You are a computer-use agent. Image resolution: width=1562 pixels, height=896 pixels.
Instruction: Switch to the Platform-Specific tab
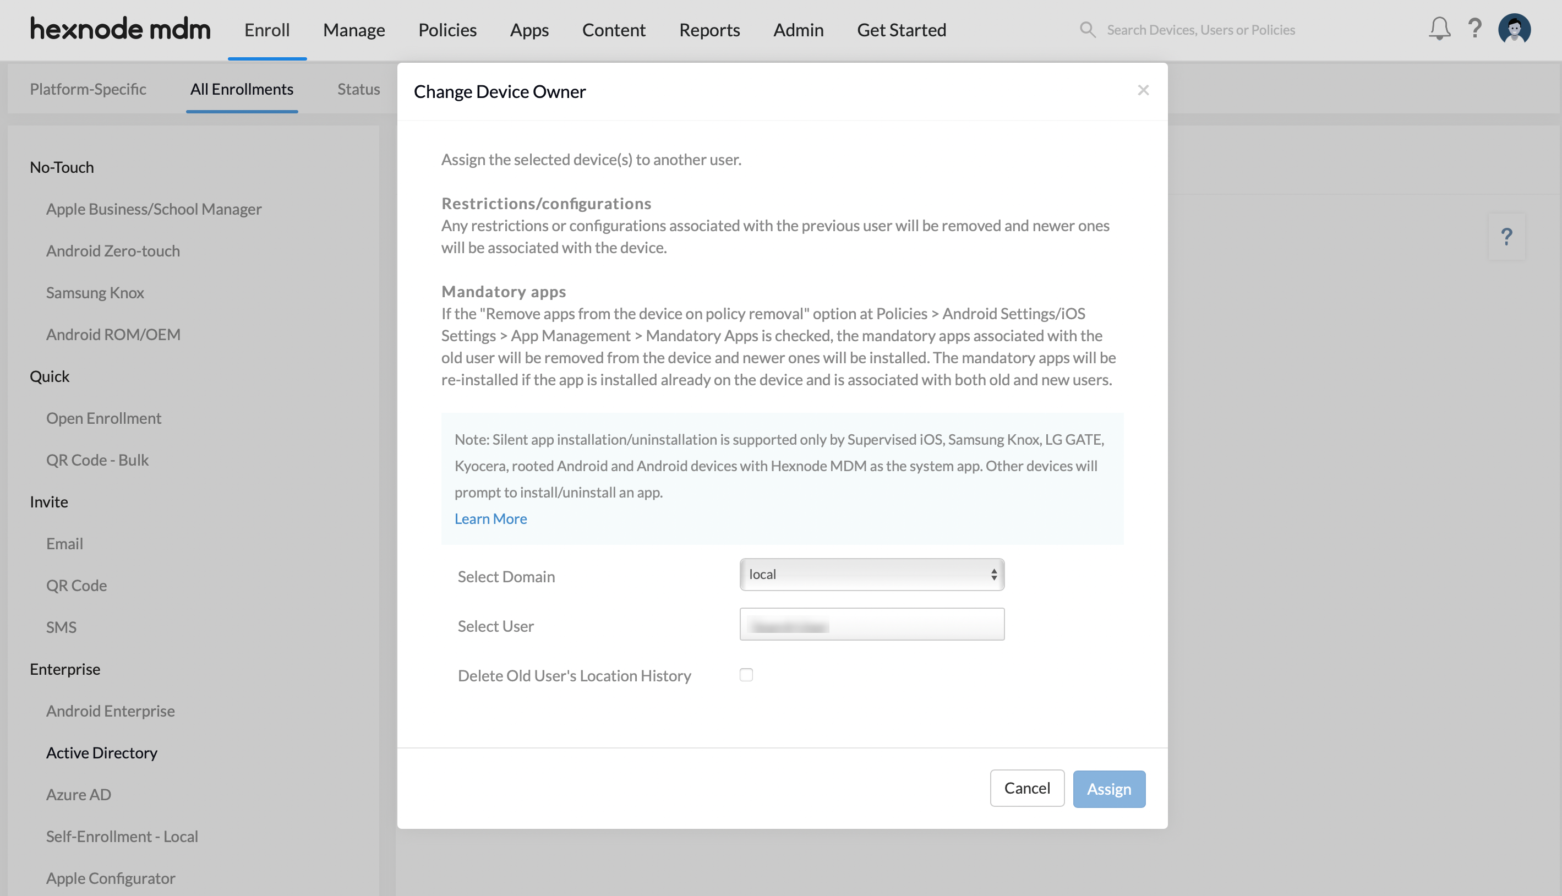tap(88, 89)
